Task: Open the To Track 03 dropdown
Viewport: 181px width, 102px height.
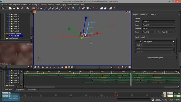Action: pyautogui.click(x=173, y=32)
